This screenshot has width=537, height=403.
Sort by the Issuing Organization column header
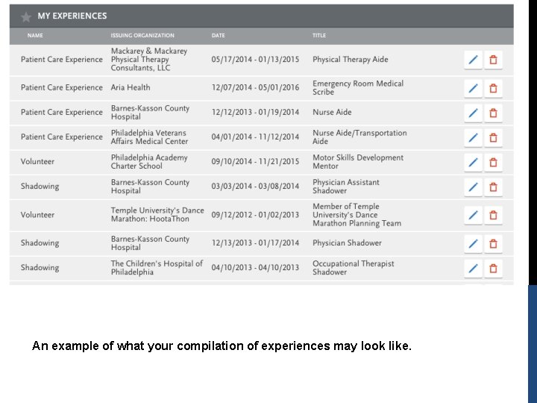pyautogui.click(x=142, y=36)
